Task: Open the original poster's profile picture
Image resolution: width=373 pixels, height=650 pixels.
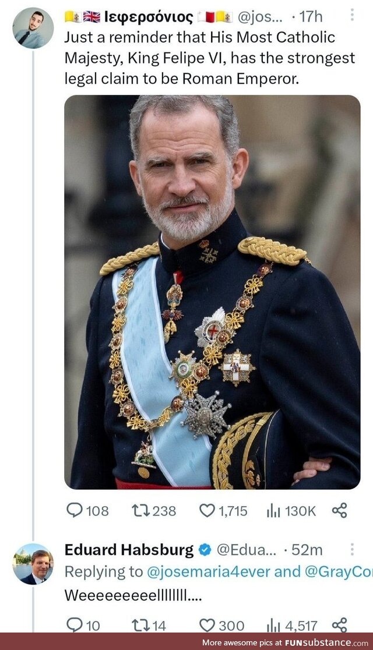Action: tap(33, 28)
